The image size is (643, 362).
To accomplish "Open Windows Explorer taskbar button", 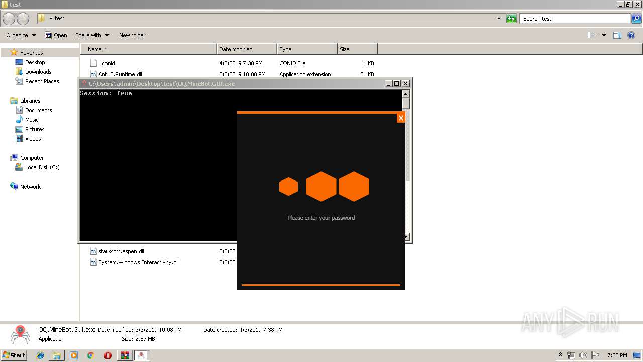I will (57, 355).
